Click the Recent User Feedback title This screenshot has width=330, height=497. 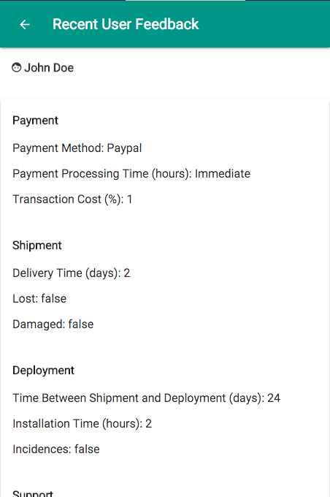126,24
